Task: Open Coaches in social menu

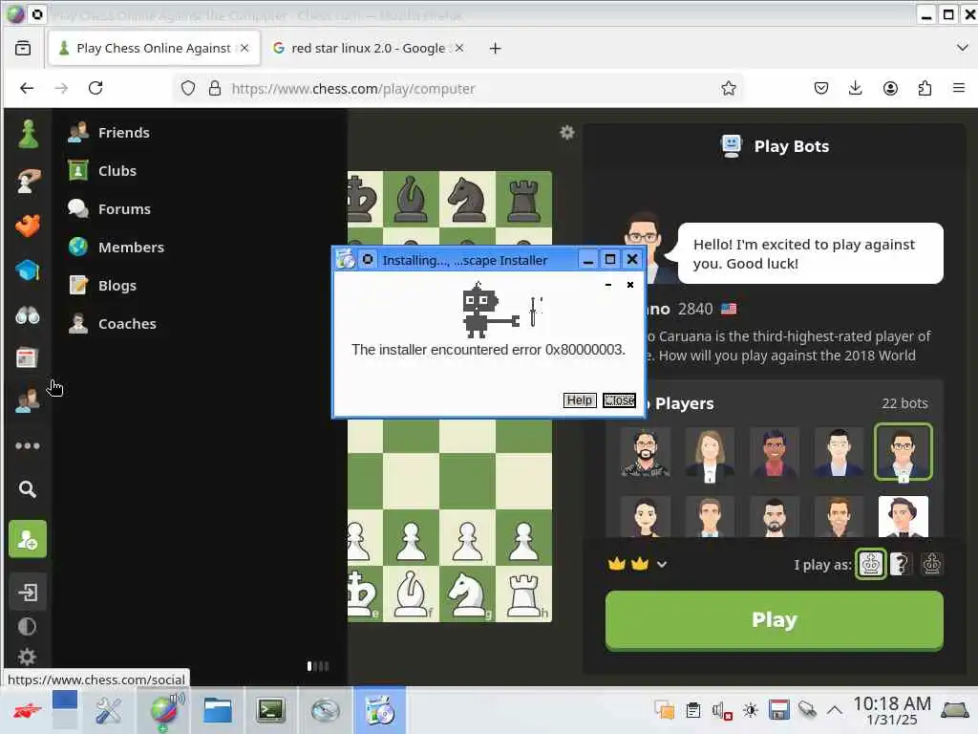Action: pos(113,323)
